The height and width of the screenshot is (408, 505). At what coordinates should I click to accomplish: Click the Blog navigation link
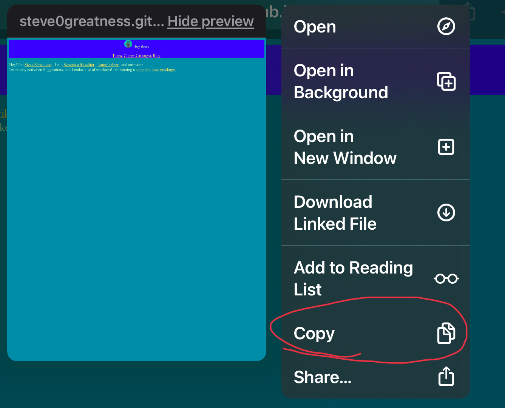(x=157, y=56)
